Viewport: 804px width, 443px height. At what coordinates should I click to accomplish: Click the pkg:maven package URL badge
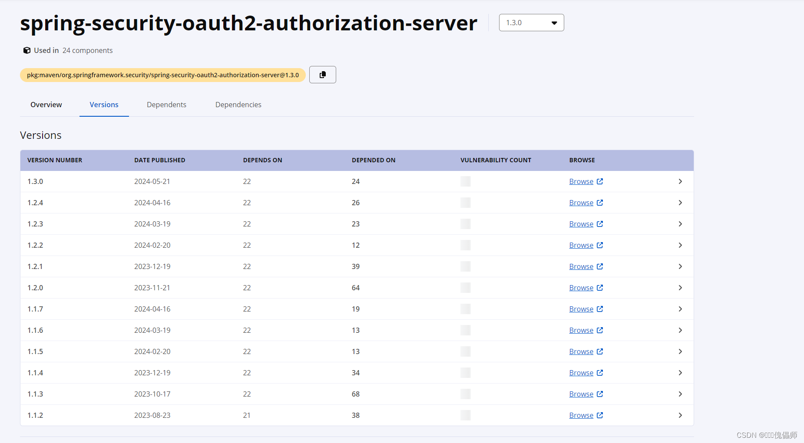(163, 75)
